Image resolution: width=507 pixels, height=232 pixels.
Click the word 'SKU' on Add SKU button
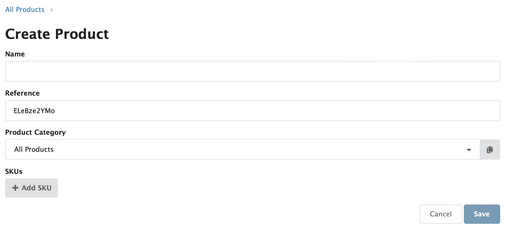45,188
